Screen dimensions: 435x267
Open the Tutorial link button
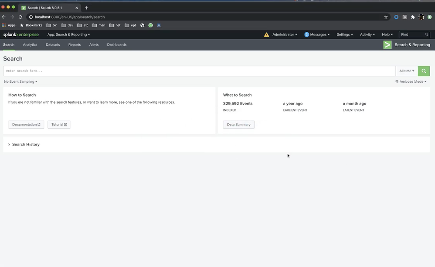[x=59, y=125]
